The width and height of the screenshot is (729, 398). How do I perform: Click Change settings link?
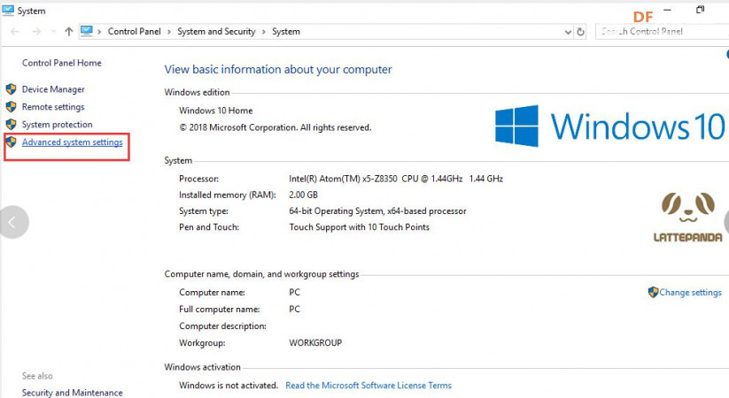690,293
